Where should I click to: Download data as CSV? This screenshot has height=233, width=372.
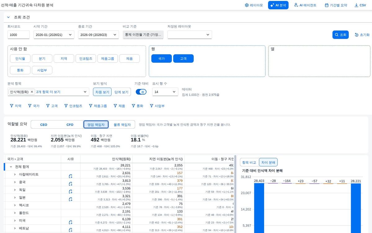[360, 5]
